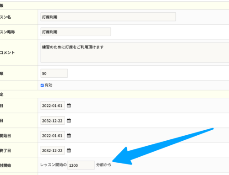This screenshot has width=229, height=175.
Task: Click the 開始日 field showing 2022-01-01
Action: (53, 136)
